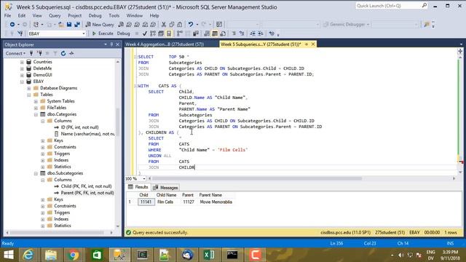The image size is (466, 262).
Task: Click the editor horizontal scrollbar
Action: (x=257, y=178)
